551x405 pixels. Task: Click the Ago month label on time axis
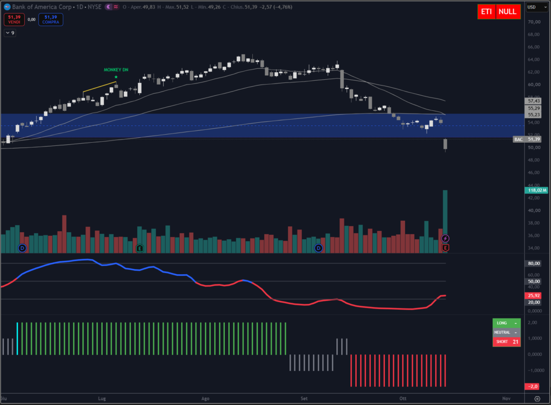pos(206,399)
